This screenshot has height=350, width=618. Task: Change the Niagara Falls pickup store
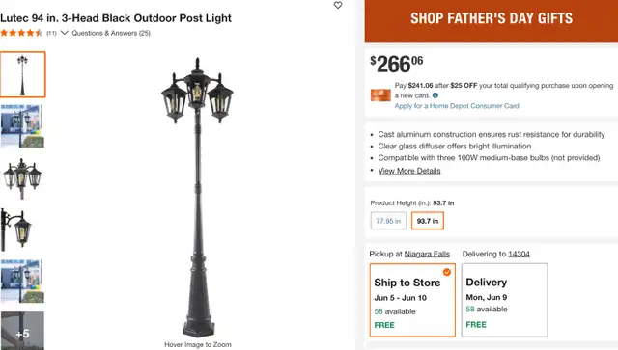point(427,254)
